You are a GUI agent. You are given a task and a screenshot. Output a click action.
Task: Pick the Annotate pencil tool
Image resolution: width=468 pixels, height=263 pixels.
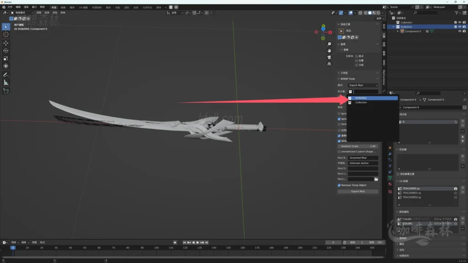[6, 74]
